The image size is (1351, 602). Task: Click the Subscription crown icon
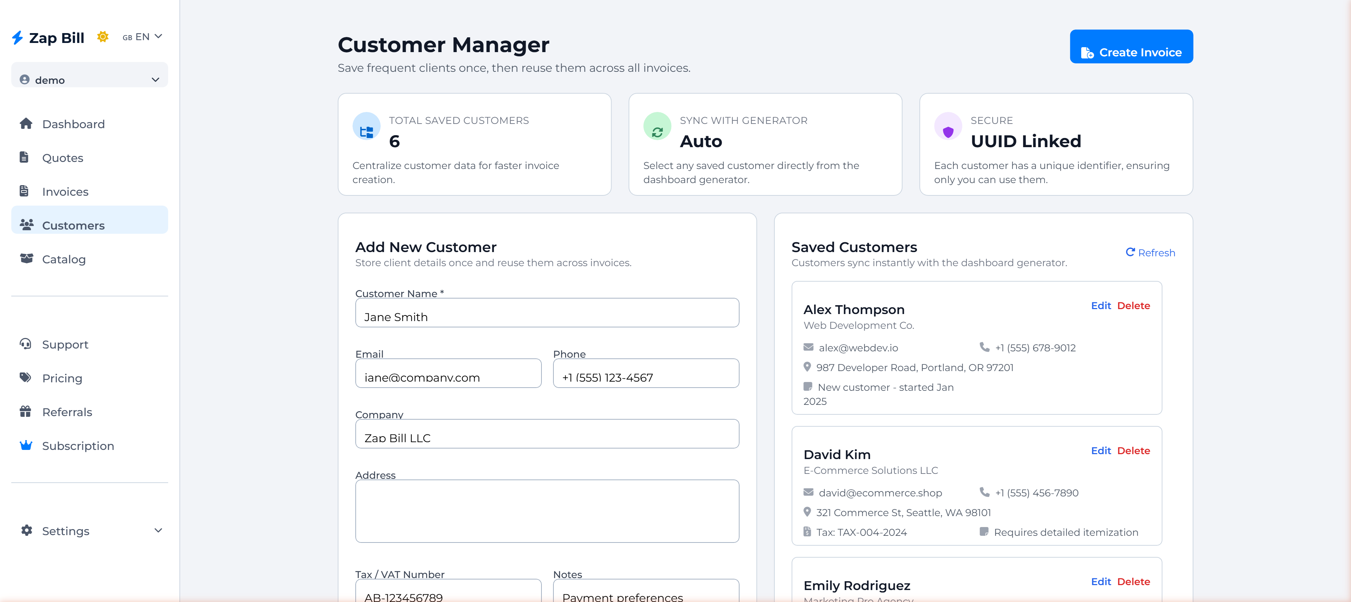(x=26, y=445)
